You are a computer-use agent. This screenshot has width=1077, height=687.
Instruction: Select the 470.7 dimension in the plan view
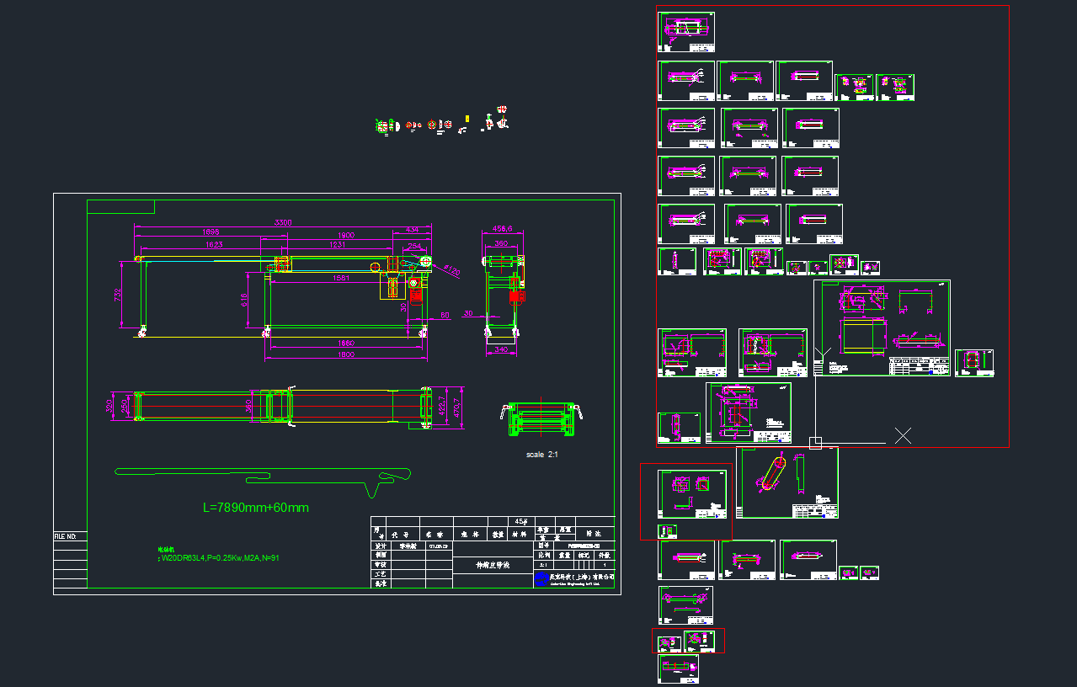tap(457, 407)
